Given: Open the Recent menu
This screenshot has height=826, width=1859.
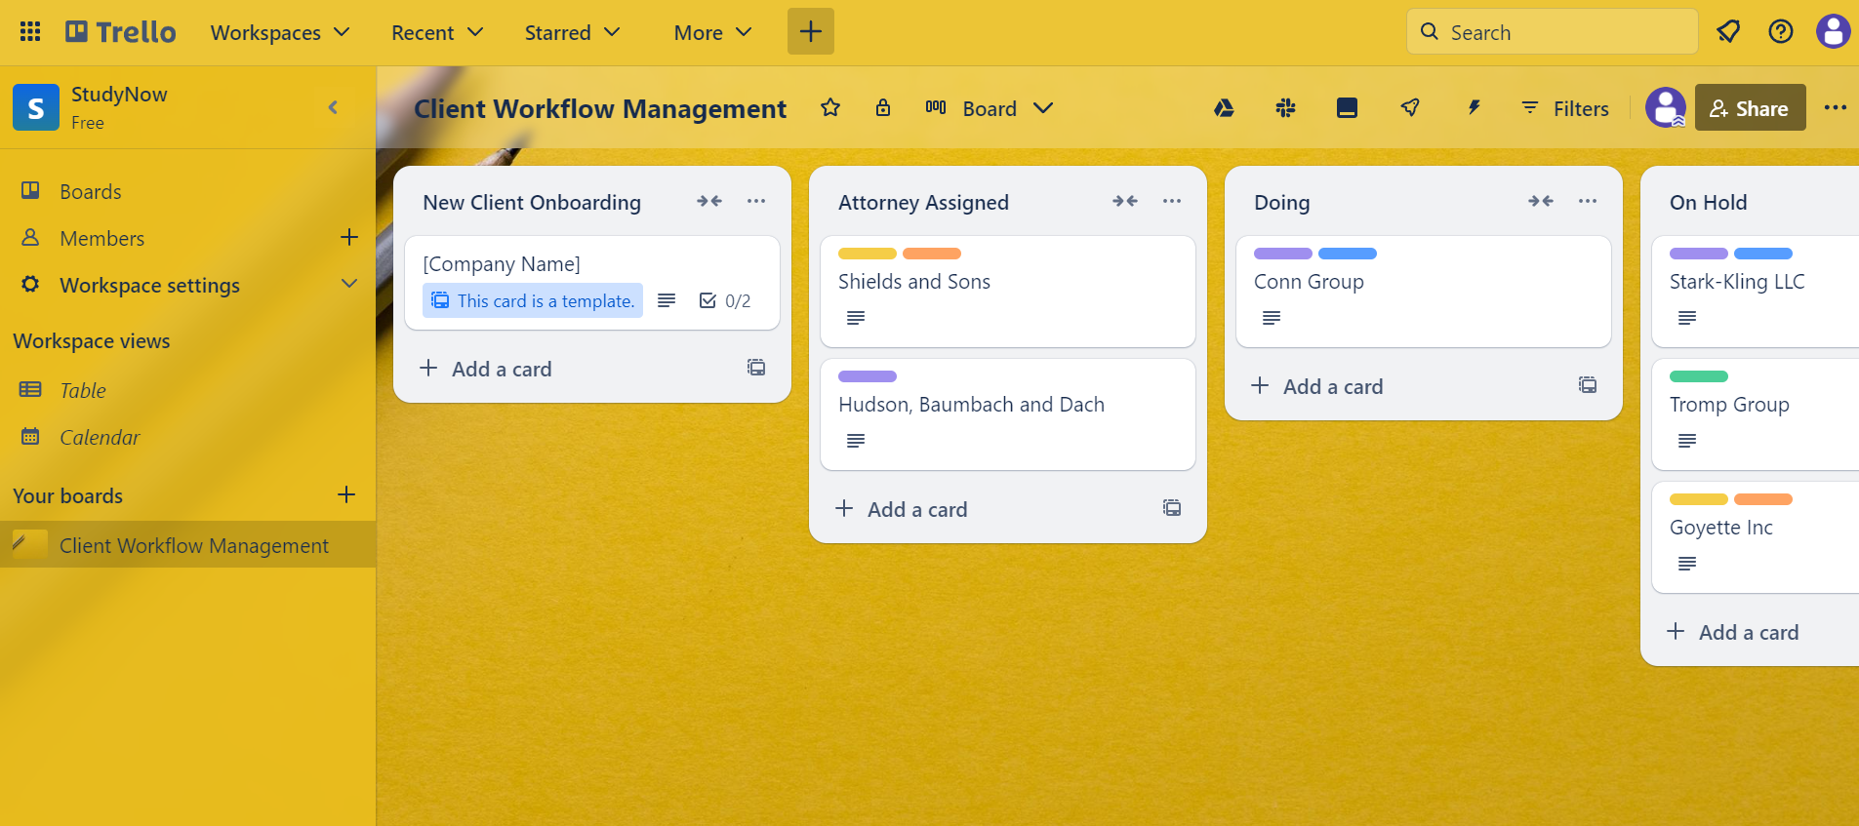Looking at the screenshot, I should (x=436, y=32).
